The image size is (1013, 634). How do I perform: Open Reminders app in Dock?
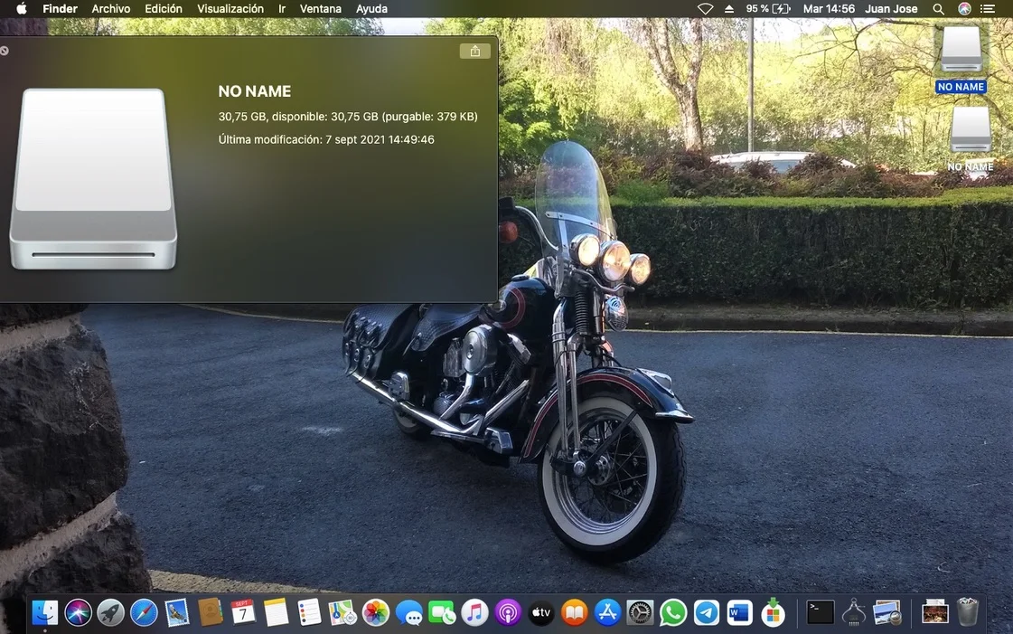[309, 612]
